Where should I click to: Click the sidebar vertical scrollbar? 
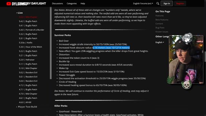[x=51, y=43]
